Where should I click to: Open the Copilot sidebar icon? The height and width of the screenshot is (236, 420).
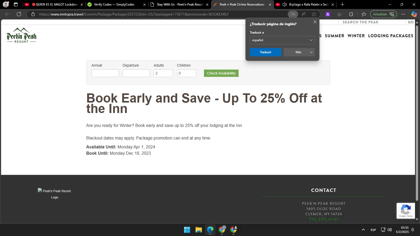414,14
